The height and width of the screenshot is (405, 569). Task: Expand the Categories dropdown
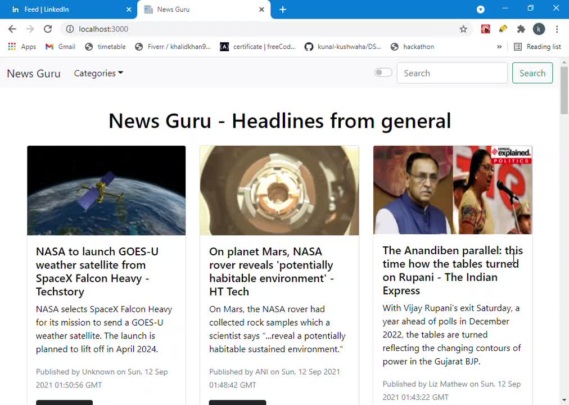(98, 73)
